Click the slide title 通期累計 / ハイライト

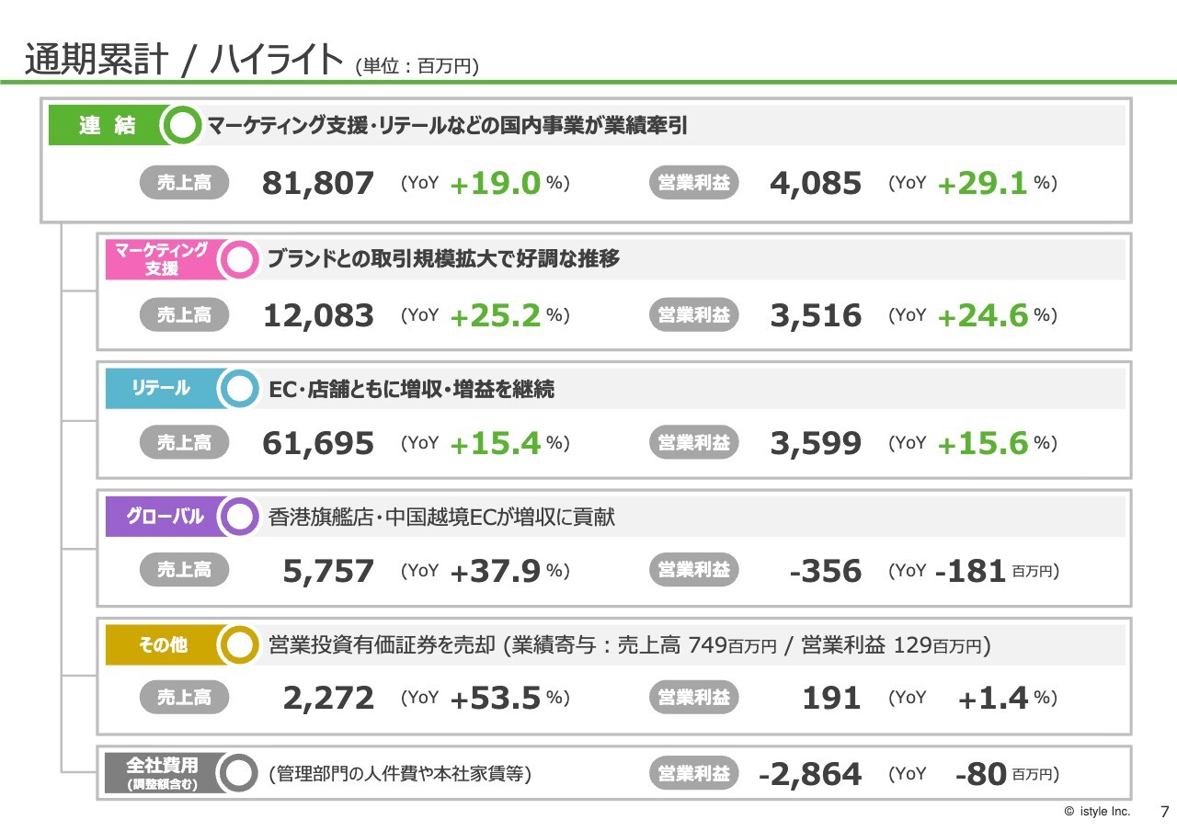click(184, 60)
